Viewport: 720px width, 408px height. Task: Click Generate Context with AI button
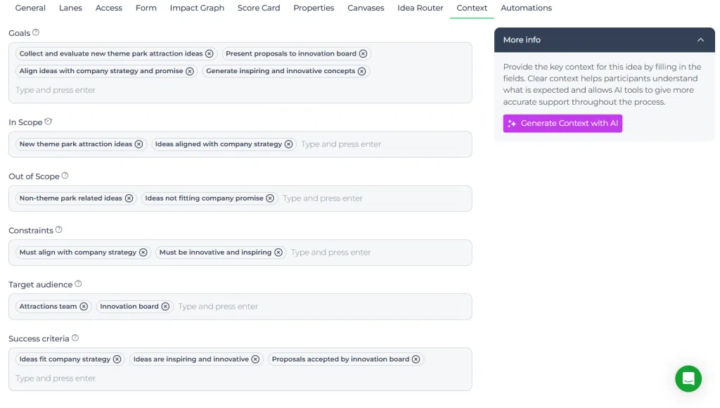point(562,124)
